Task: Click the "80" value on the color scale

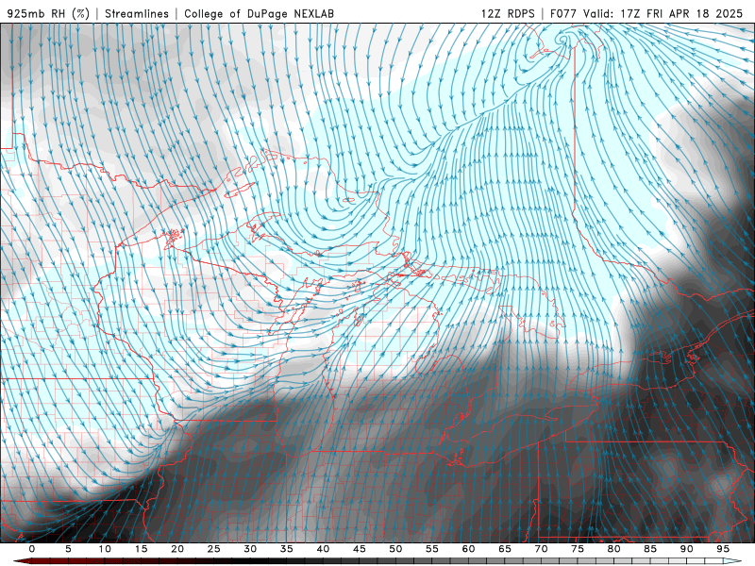Action: (x=614, y=549)
